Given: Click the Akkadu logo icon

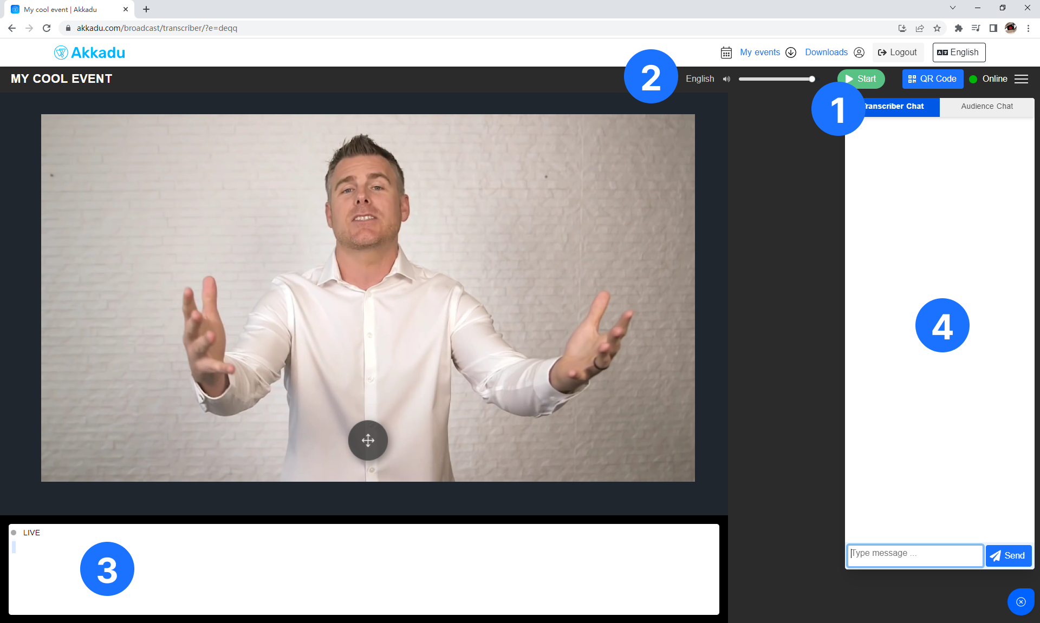Looking at the screenshot, I should [x=60, y=52].
